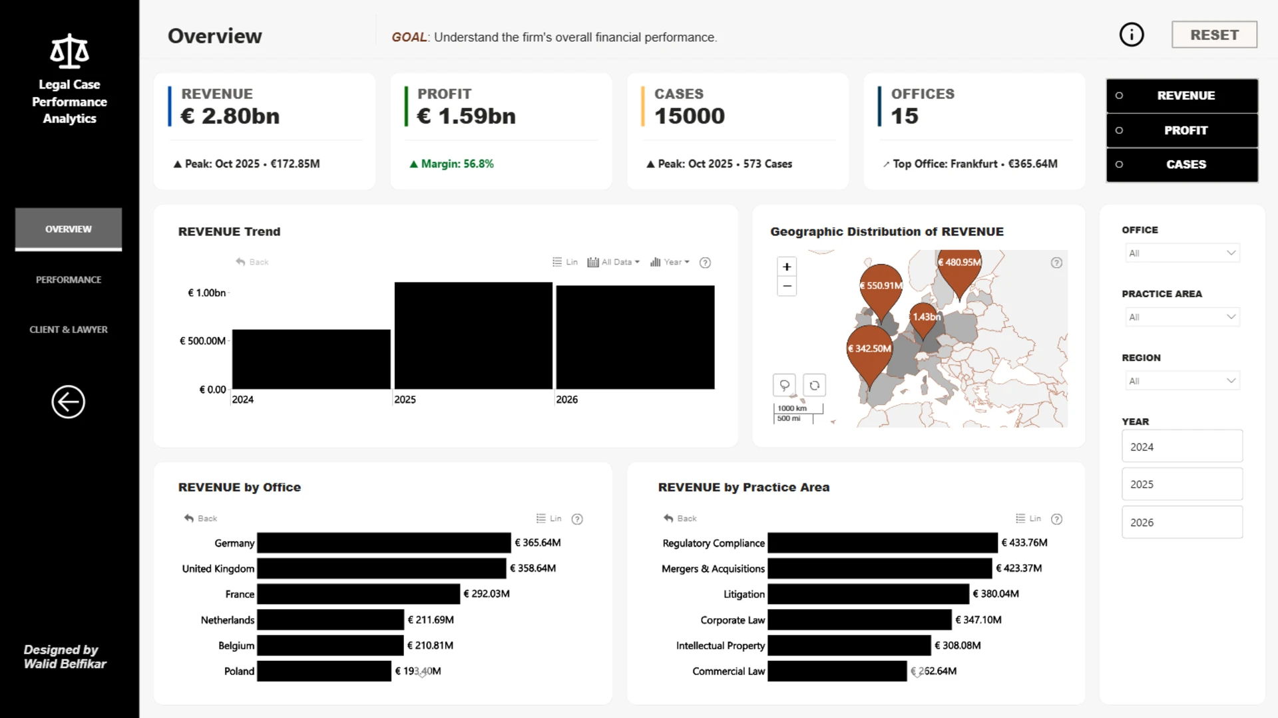
Task: Select the PROFIT metric radio option
Action: pos(1182,130)
